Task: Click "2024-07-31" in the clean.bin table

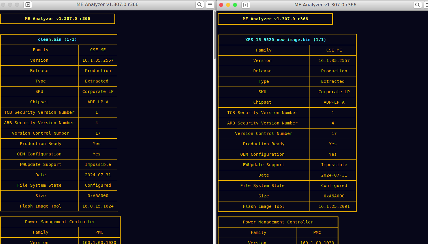Action: pyautogui.click(x=98, y=175)
